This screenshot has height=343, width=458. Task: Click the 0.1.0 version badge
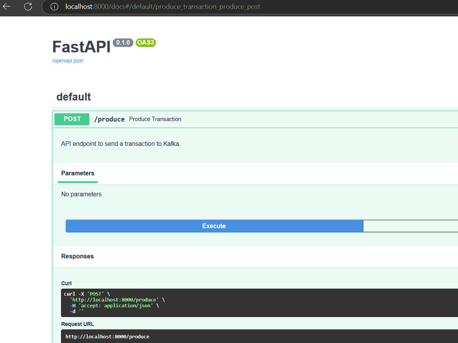point(123,43)
